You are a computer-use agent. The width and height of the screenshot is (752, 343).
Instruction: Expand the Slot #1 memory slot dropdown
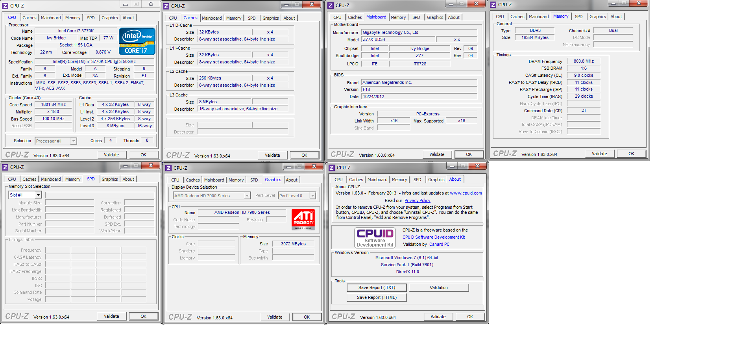tap(38, 195)
